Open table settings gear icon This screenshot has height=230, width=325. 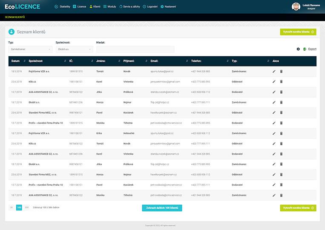click(298, 49)
